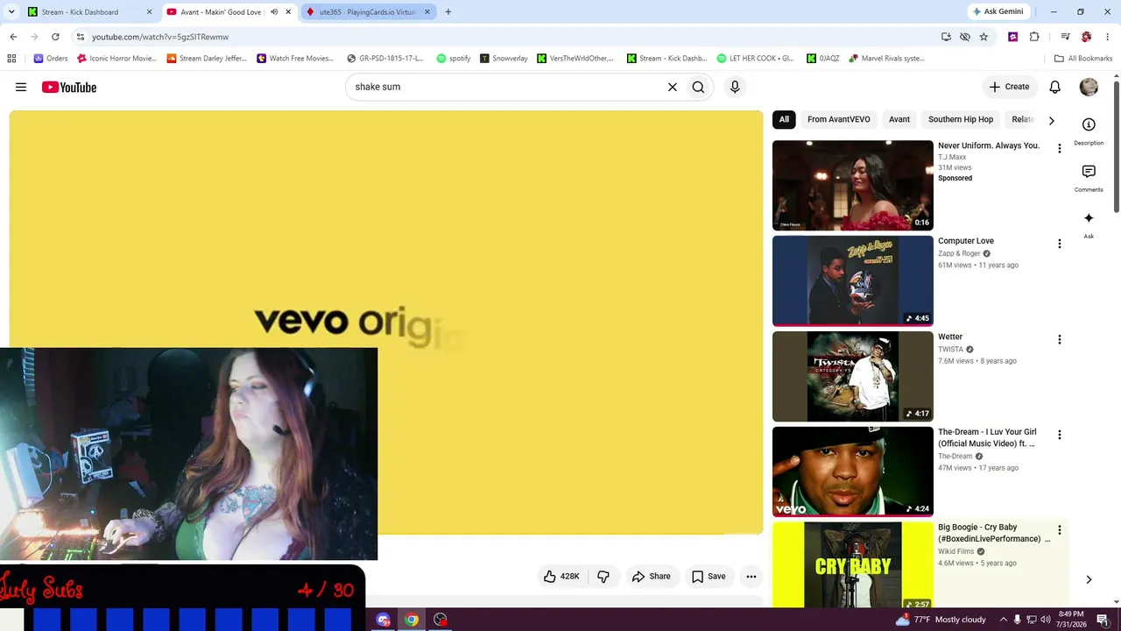Reload the current page
Screen dimensions: 1121x631
[x=55, y=37]
